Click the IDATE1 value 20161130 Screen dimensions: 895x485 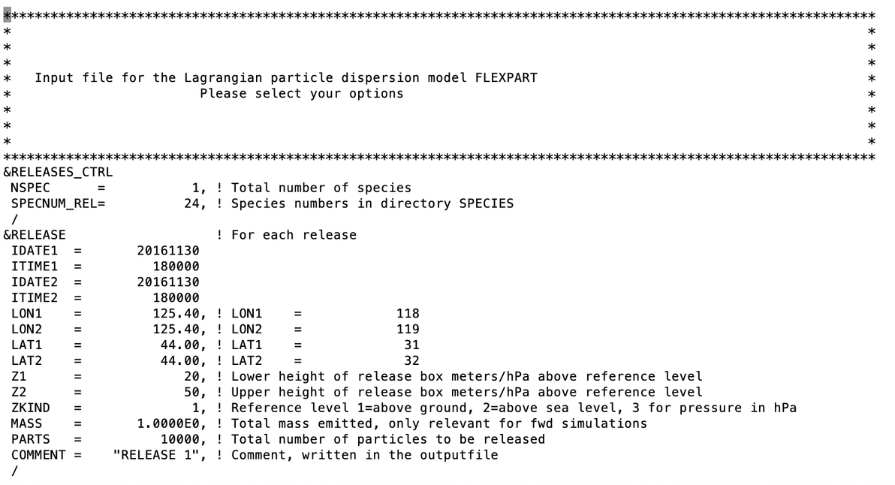[x=168, y=251]
